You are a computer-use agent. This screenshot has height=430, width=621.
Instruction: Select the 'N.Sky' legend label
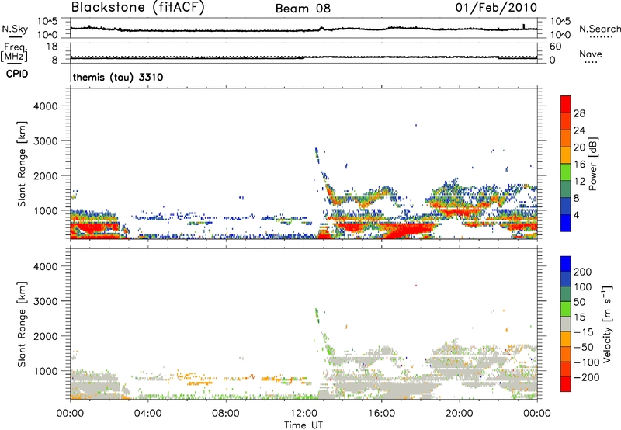pos(15,29)
